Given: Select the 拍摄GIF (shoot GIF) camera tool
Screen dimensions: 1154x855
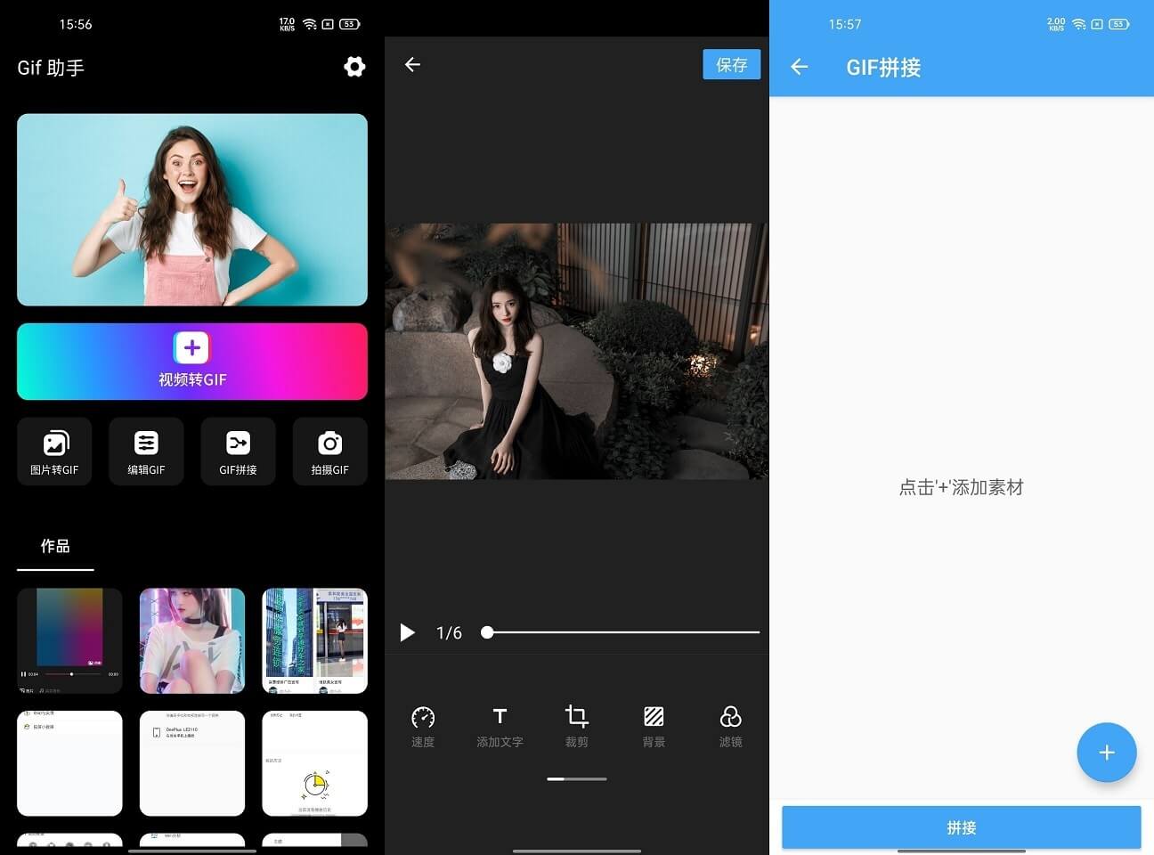Looking at the screenshot, I should point(329,451).
